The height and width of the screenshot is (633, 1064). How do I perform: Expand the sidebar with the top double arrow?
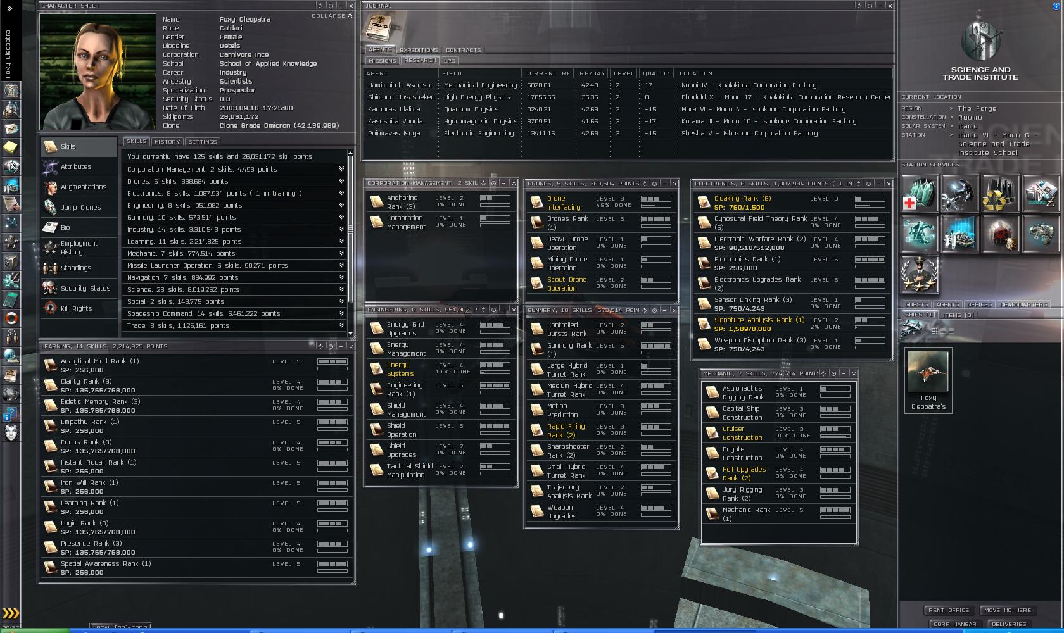point(10,8)
